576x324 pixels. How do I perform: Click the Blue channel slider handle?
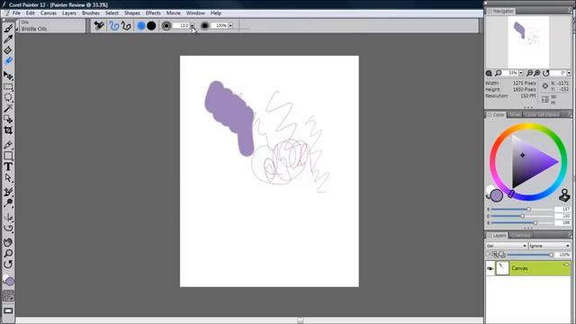(x=535, y=222)
